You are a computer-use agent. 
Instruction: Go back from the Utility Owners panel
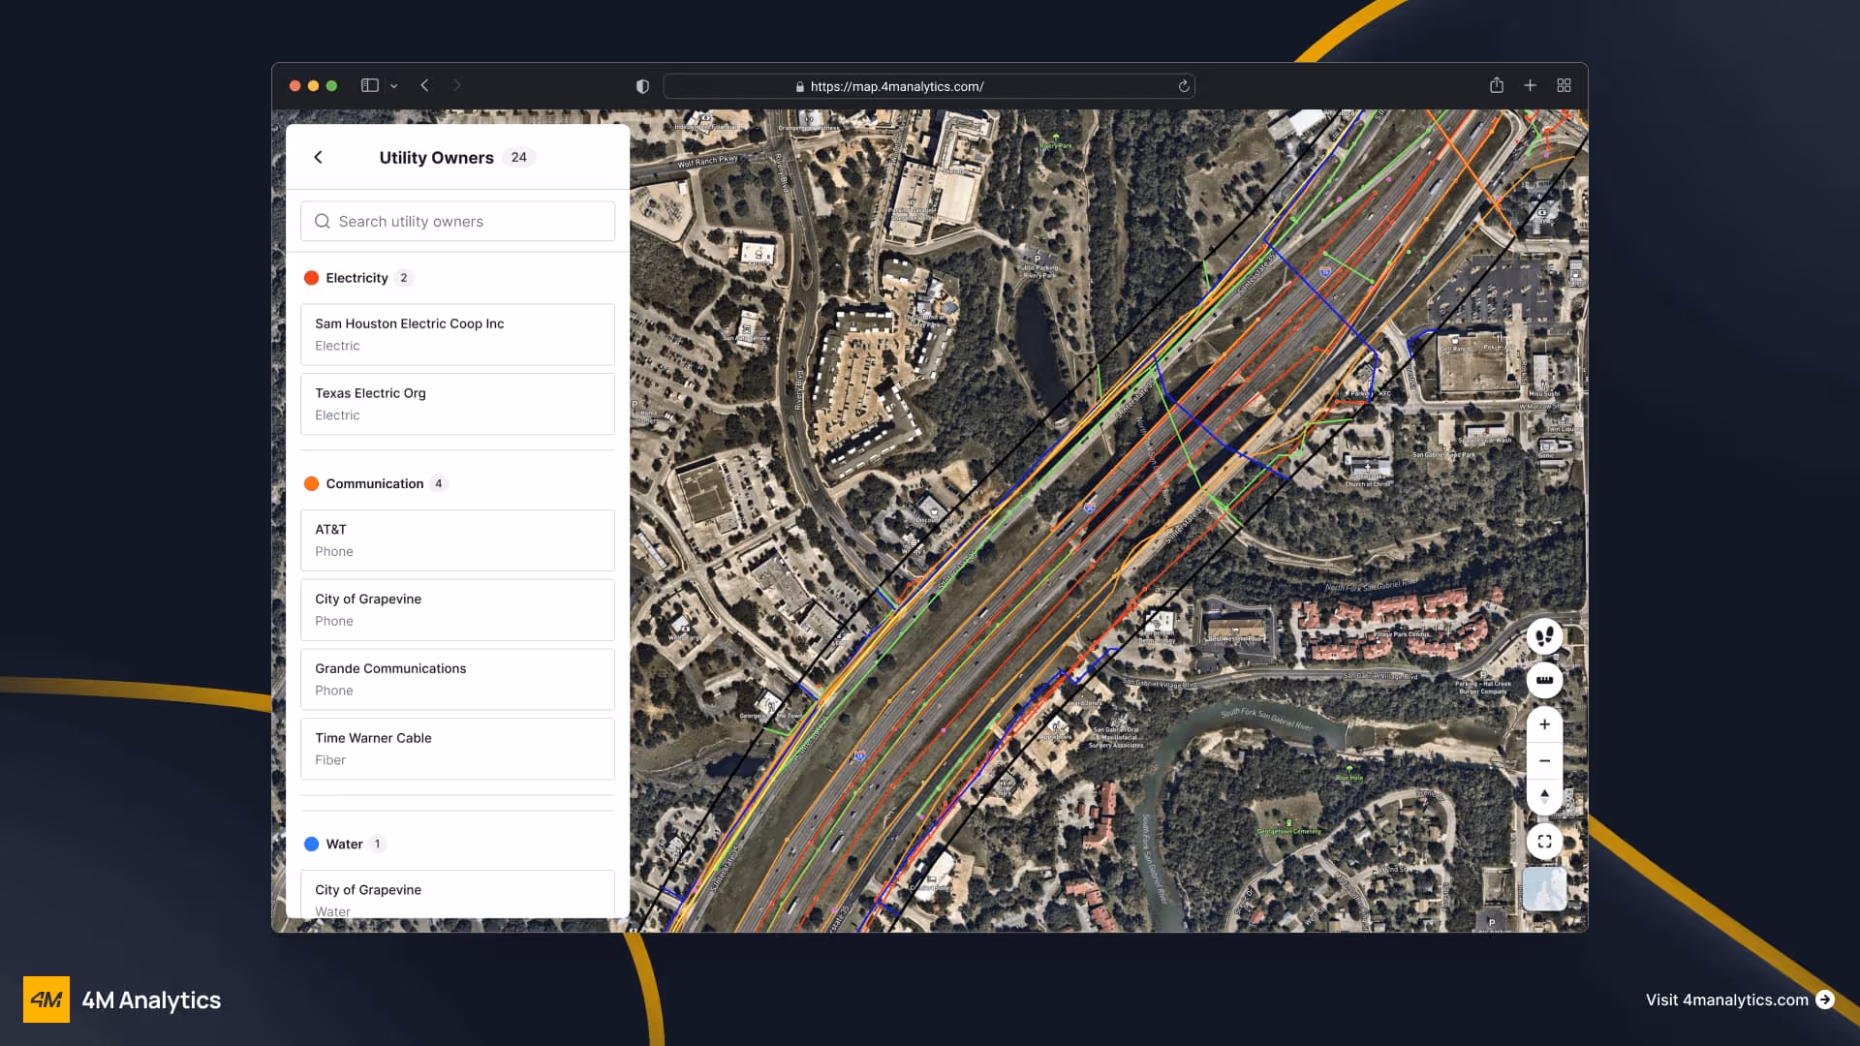click(318, 157)
